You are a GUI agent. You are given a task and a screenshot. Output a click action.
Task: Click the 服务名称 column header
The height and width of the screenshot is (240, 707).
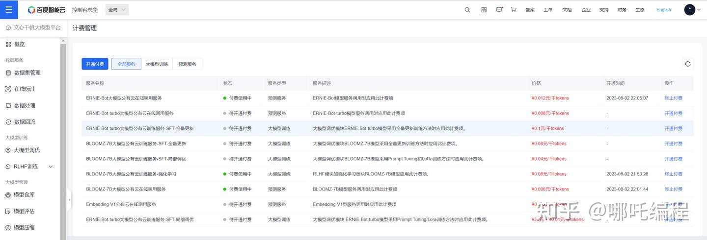pos(95,83)
